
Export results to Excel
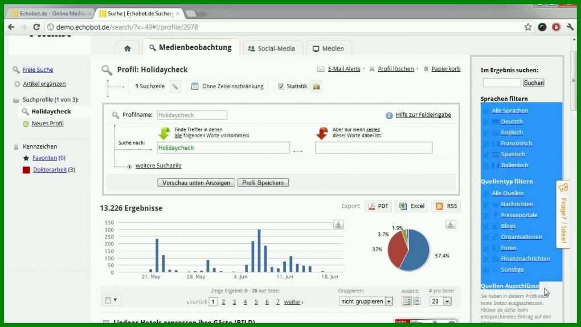pos(412,206)
